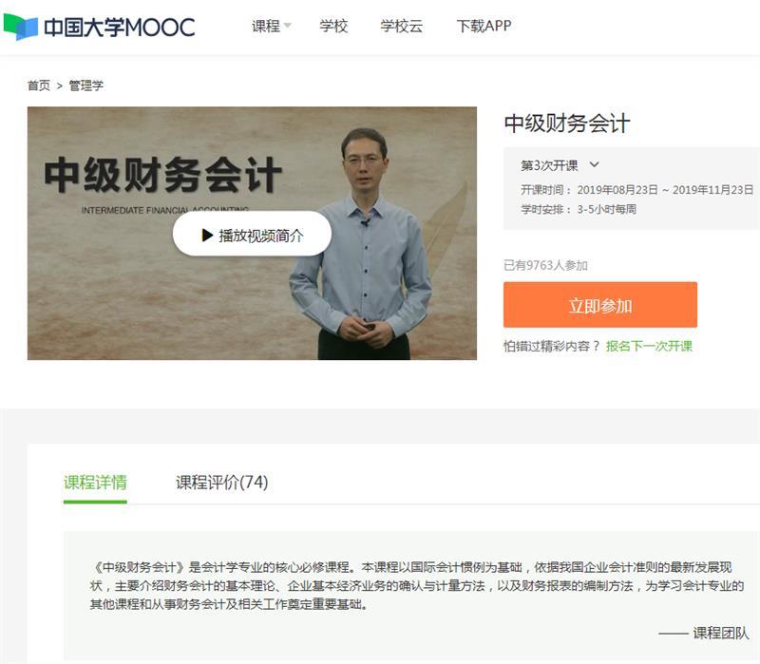Click the 立即参加 button
This screenshot has width=760, height=664.
[600, 305]
